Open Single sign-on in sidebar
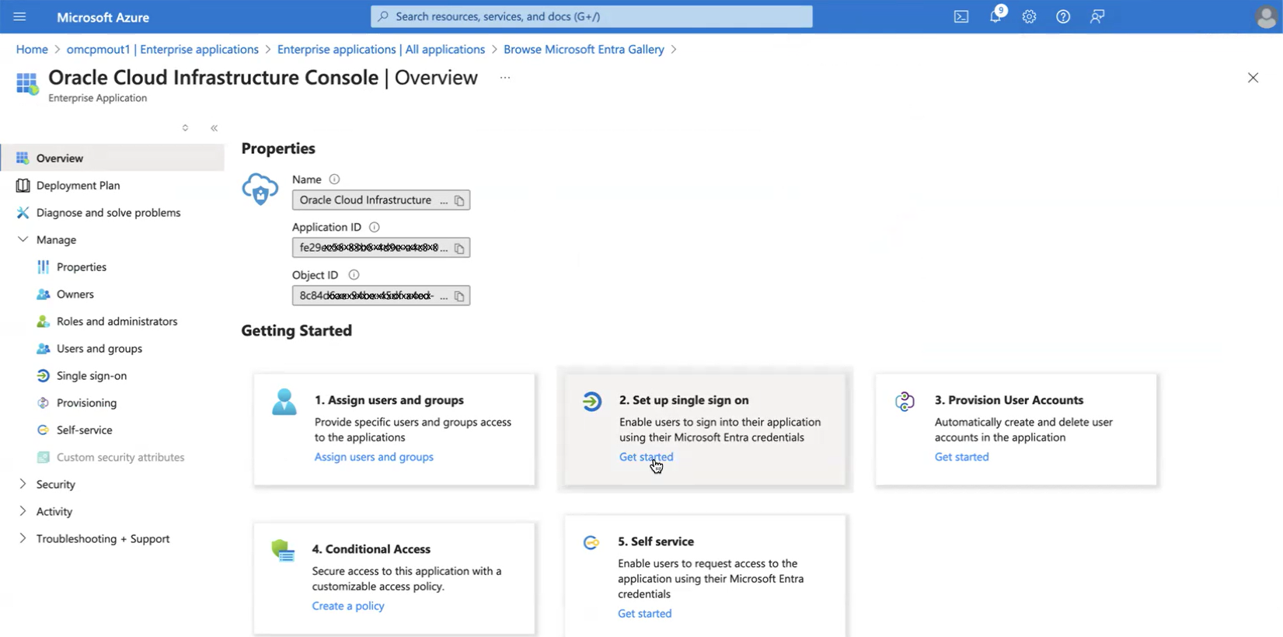The image size is (1283, 637). point(91,375)
